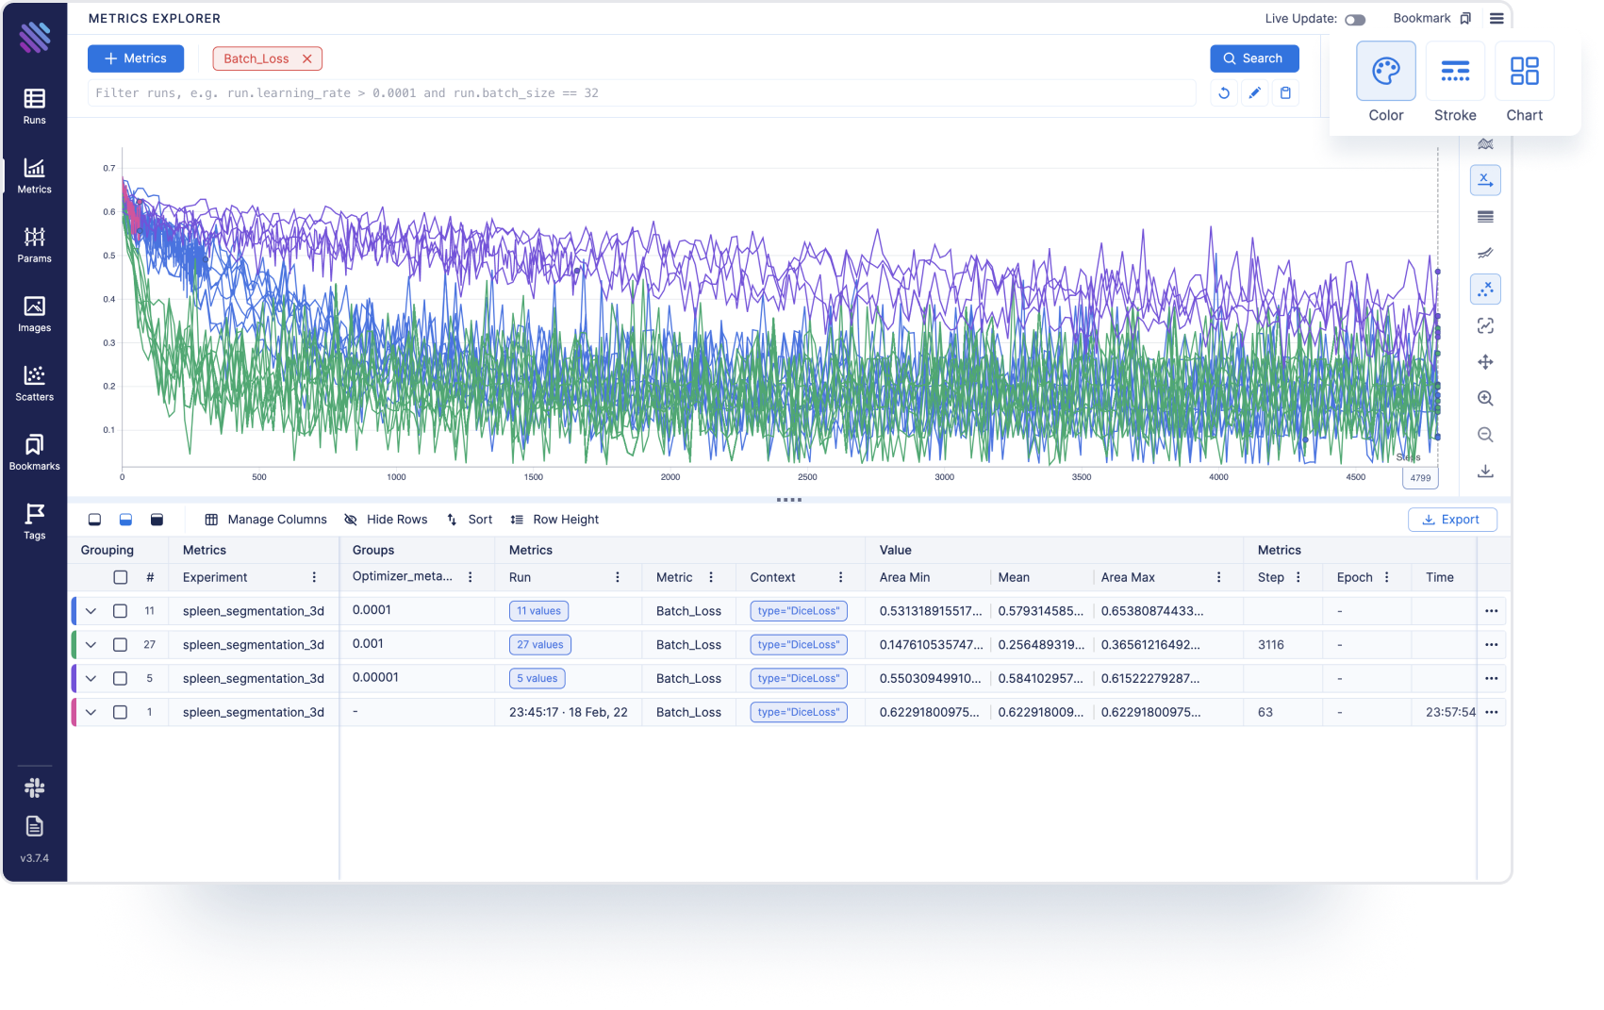Viewport: 1604px width, 1010px height.
Task: Click the Search button
Action: [1253, 58]
